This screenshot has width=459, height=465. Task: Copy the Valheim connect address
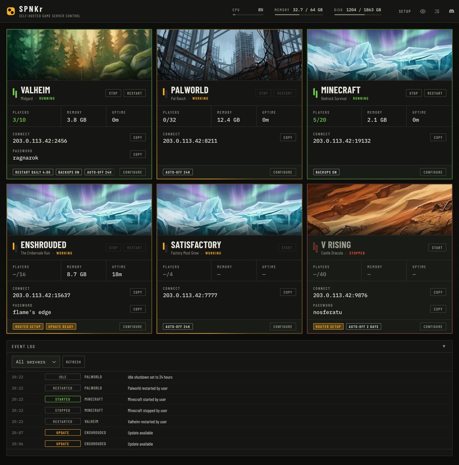pos(138,138)
